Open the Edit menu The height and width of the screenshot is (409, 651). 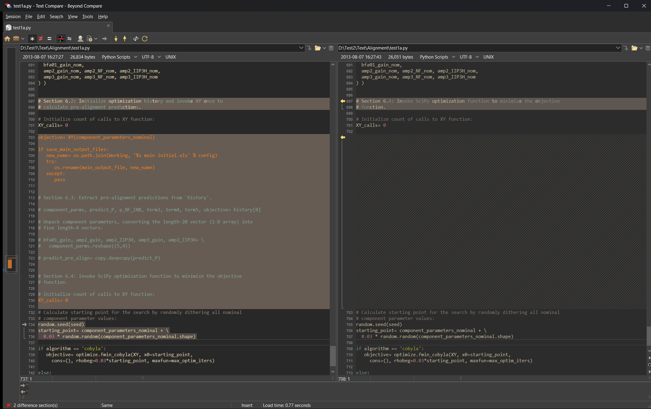pyautogui.click(x=41, y=17)
